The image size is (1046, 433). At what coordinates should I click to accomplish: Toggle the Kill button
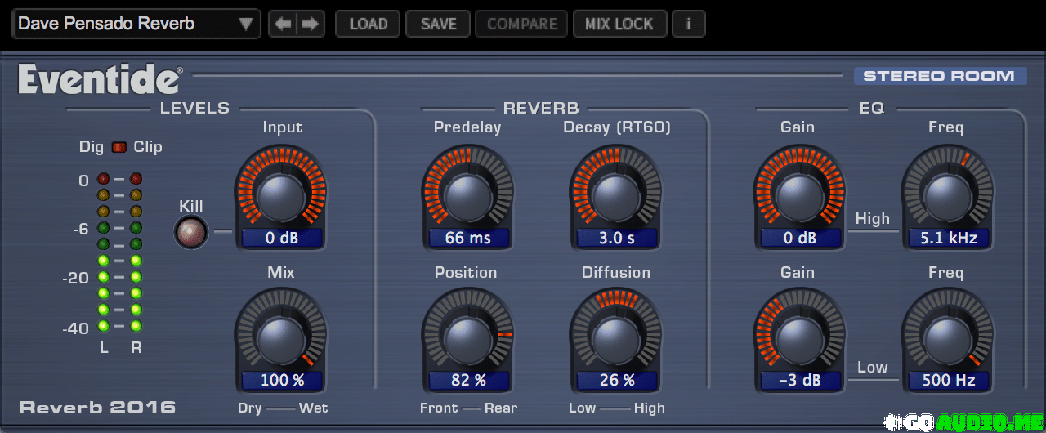(191, 234)
